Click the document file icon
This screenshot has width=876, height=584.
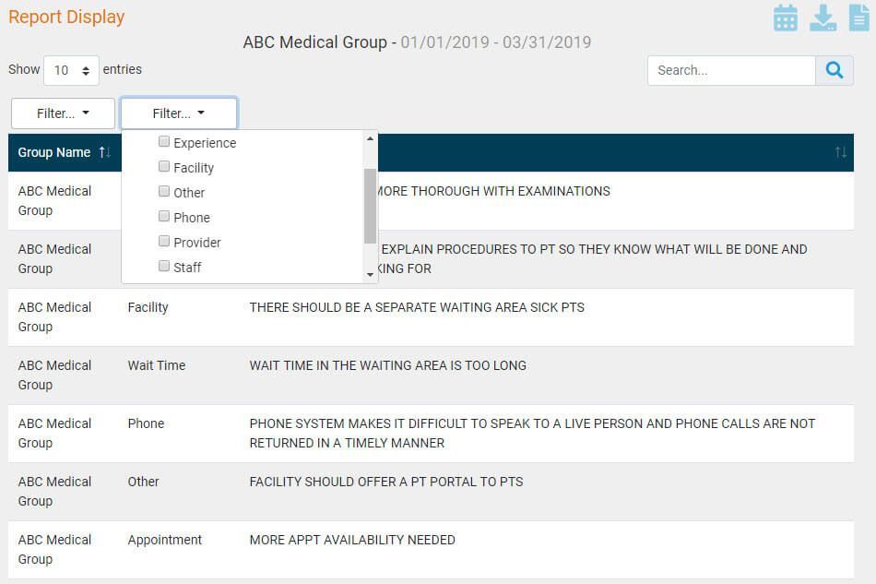858,18
